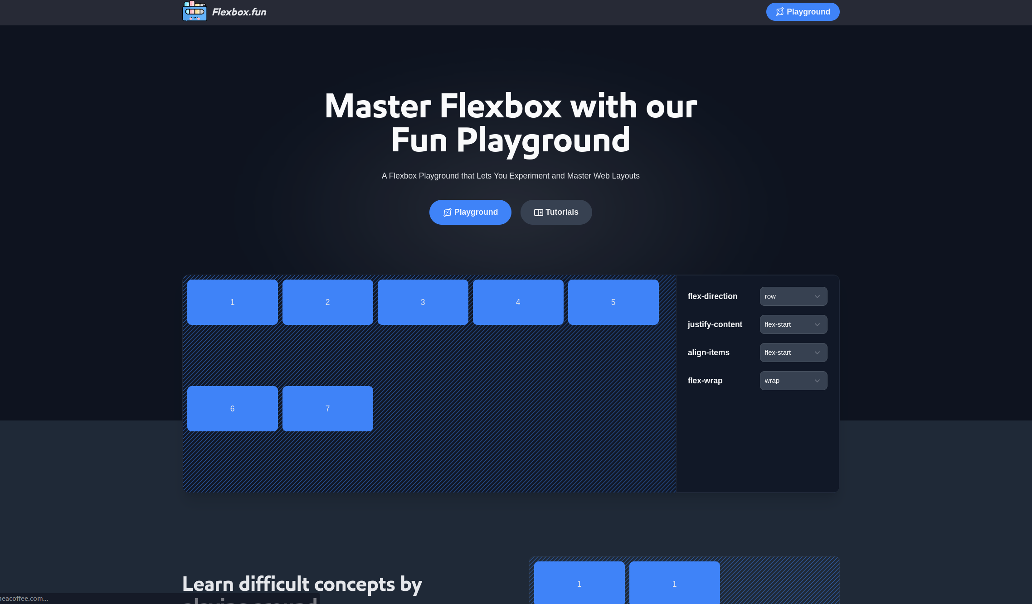
Task: Navigate to Playground section
Action: point(471,212)
